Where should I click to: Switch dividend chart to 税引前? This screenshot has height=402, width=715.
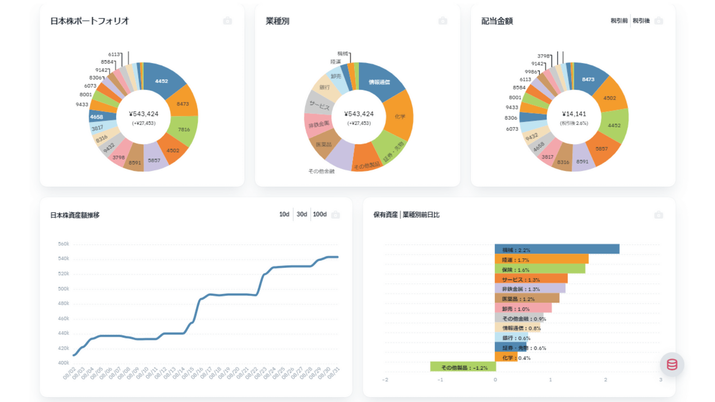619,21
